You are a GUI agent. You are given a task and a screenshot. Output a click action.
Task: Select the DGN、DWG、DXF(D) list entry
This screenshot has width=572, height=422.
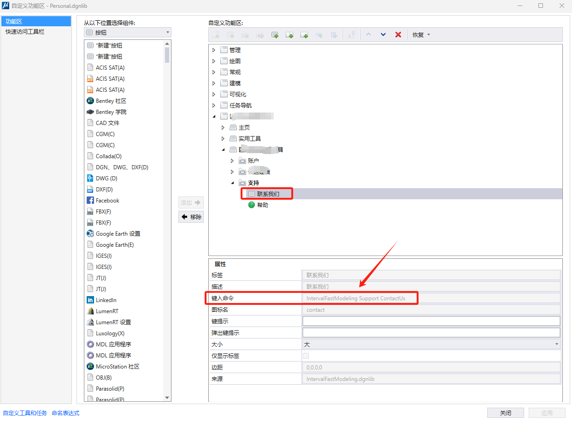click(122, 167)
